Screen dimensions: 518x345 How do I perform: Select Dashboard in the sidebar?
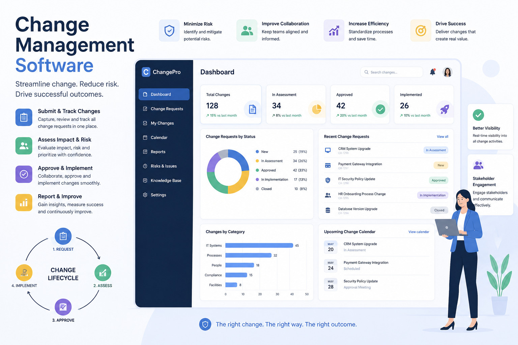[x=164, y=94]
